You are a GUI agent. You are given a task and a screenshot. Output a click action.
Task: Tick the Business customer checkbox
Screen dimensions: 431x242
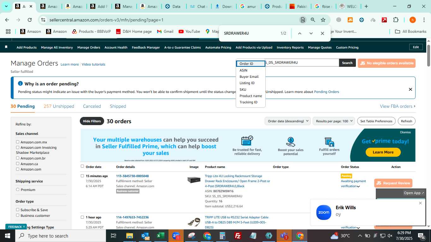18,215
